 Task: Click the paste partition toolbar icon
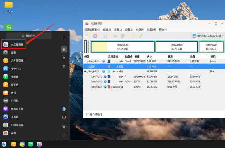123,36
